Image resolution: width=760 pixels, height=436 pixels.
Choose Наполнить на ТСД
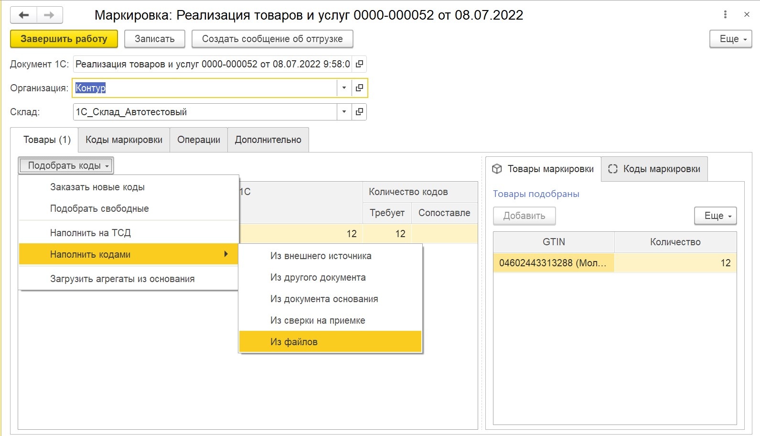[128, 233]
